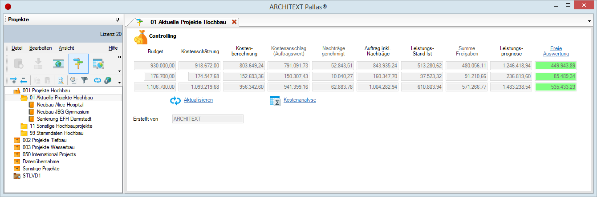The height and width of the screenshot is (197, 597).
Task: Click the Nachträge genehmigt value 52.843,51
Action: [333, 65]
